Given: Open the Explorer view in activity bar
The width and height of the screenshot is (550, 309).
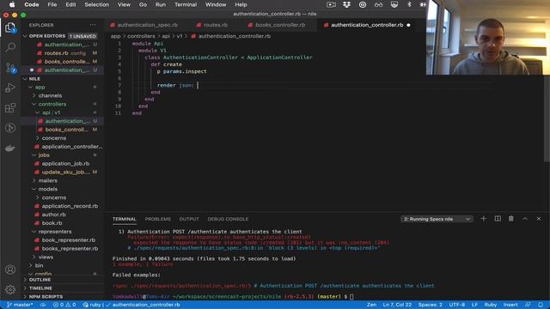Looking at the screenshot, I should click(10, 27).
